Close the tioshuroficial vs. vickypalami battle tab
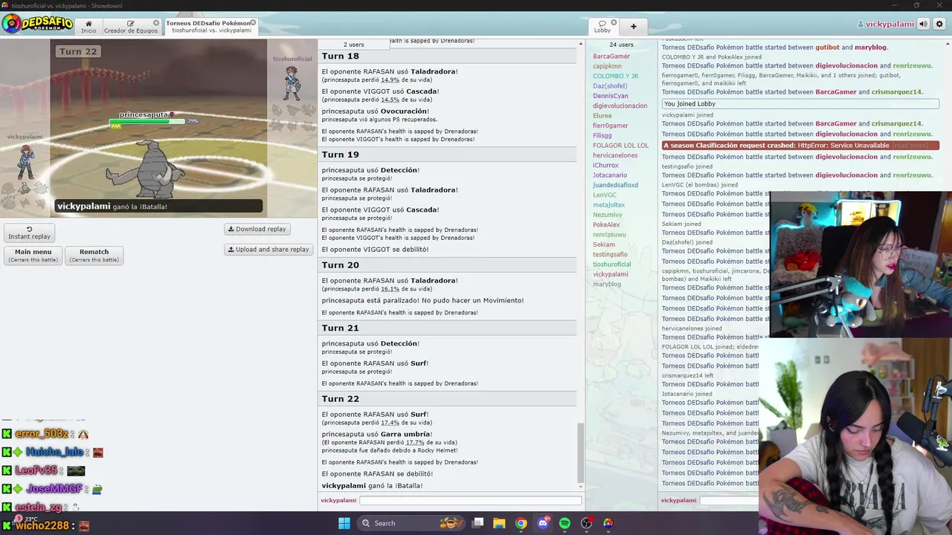Image resolution: width=952 pixels, height=535 pixels. click(253, 23)
